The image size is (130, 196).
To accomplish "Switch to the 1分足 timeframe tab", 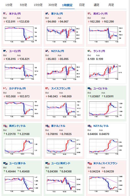I will point(9,5).
